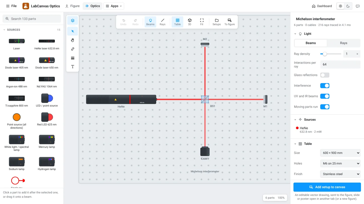Select the text tool
Viewport: 364px width, 204px height.
coord(73,67)
